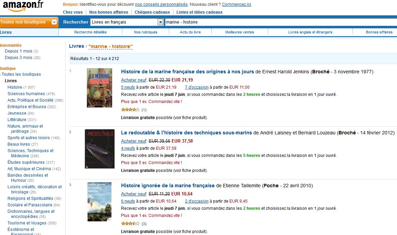Screen dimensions: 397x235
Task: Open Nos bonnes affaires
Action: click(x=109, y=12)
